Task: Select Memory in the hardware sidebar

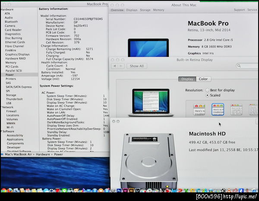Action: pos(11,63)
